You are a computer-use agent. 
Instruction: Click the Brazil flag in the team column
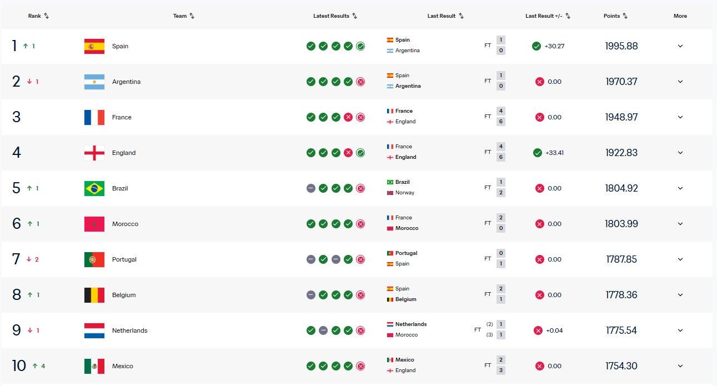(94, 188)
